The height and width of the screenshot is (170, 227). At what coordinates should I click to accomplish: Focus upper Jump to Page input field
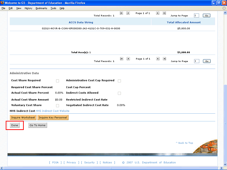pyautogui.click(x=196, y=16)
